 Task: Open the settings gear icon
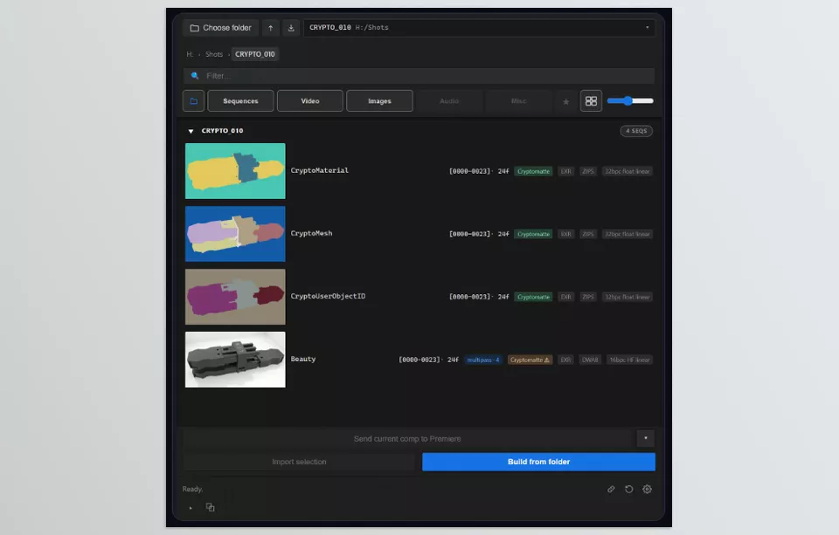tap(648, 489)
